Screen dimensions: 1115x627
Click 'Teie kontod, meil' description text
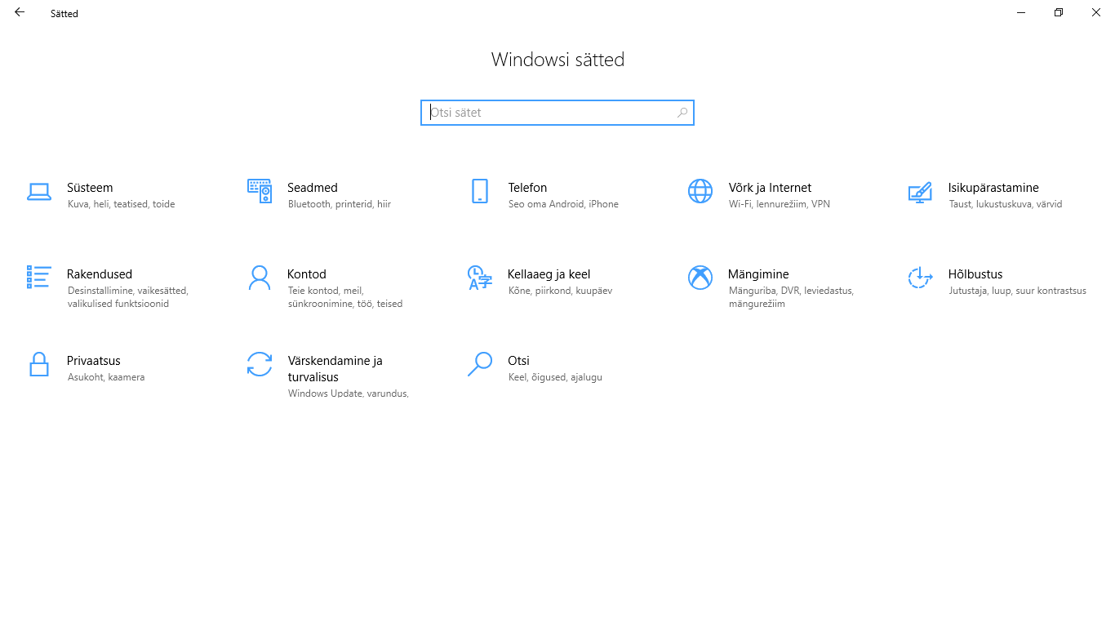326,291
